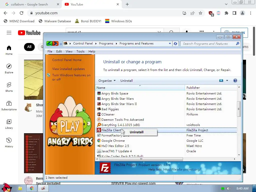Click the orange forward arrow in Control Panel
256x192 pixels.
(x=55, y=43)
